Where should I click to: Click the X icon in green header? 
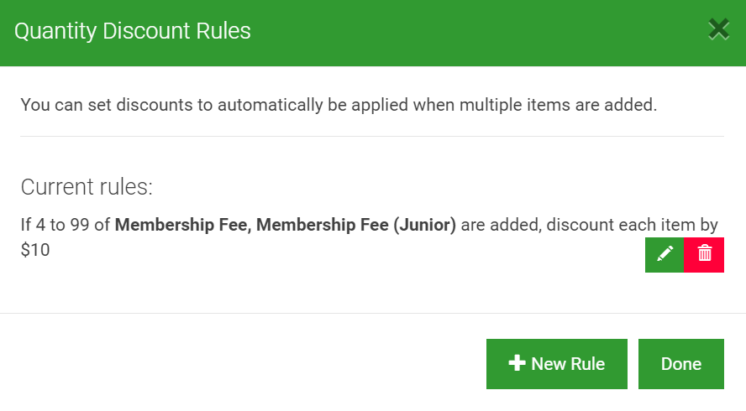click(x=718, y=29)
